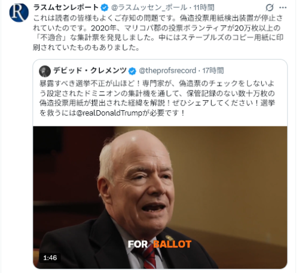Image resolution: width=299 pixels, height=273 pixels.
Task: Click the @realDonaldTrump mention
Action: pyautogui.click(x=109, y=113)
